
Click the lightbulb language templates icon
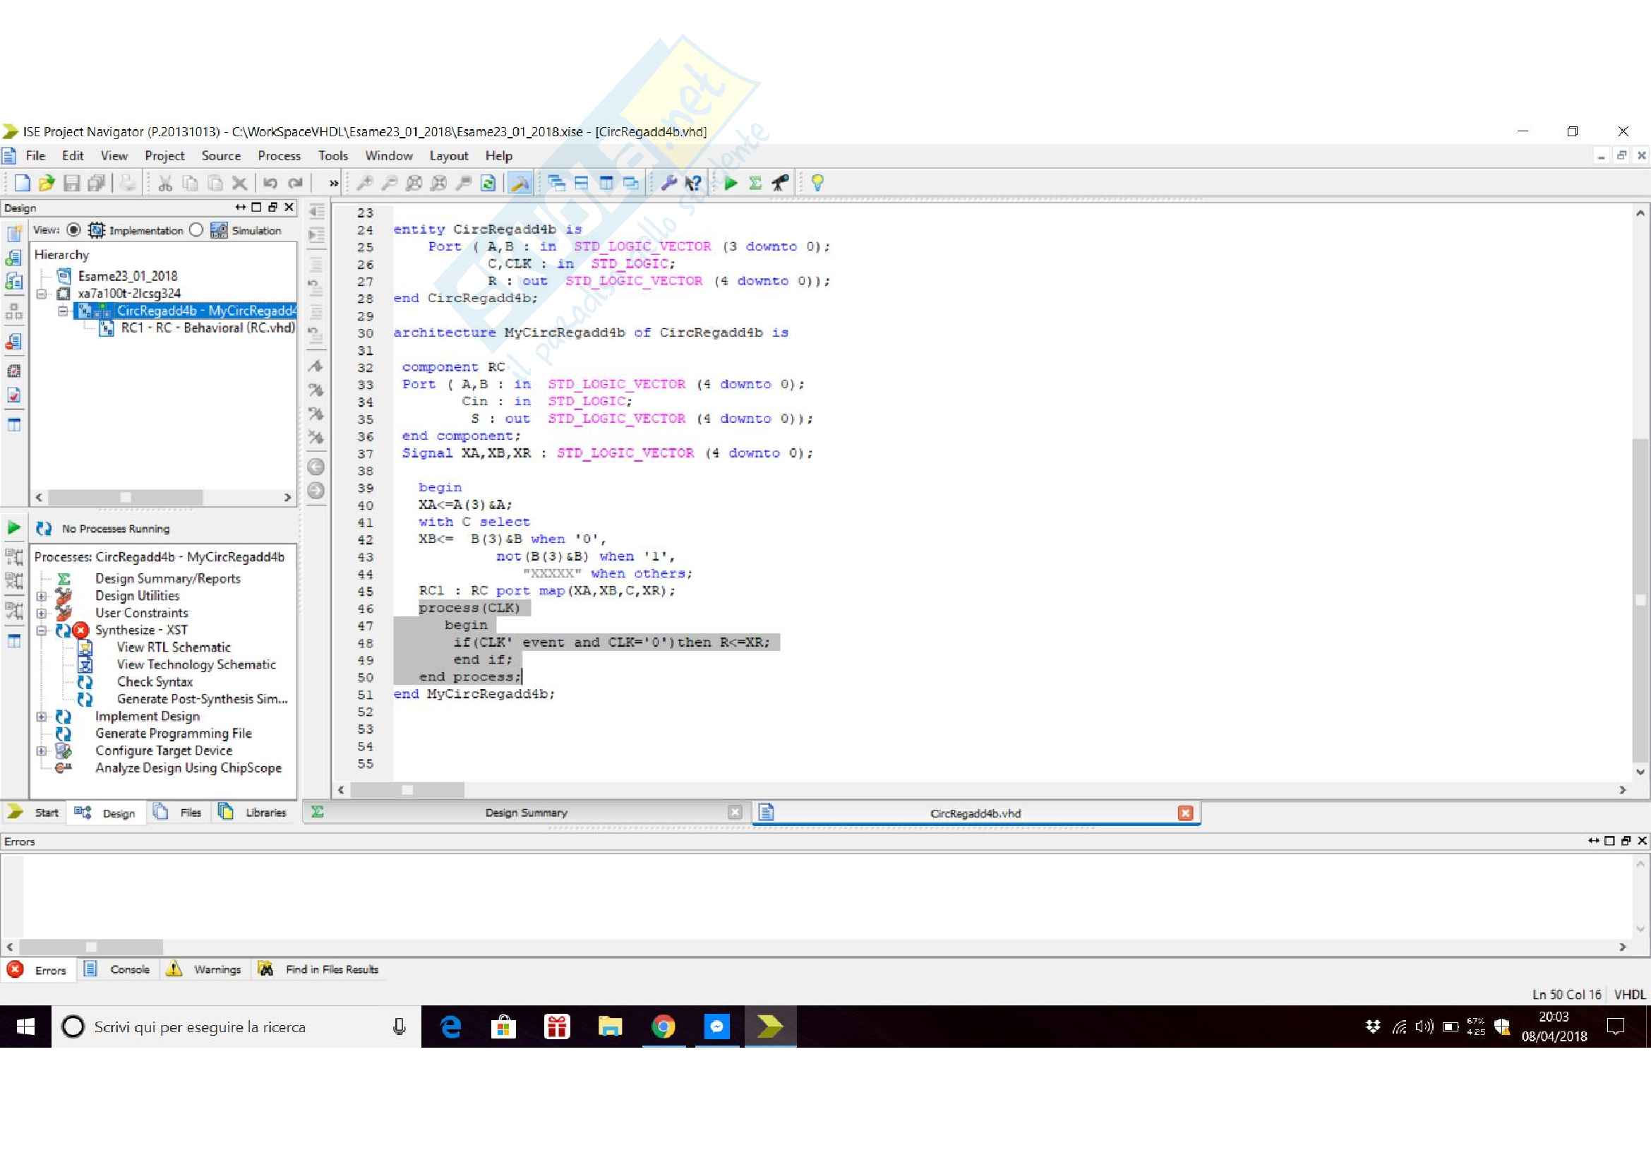pos(817,184)
